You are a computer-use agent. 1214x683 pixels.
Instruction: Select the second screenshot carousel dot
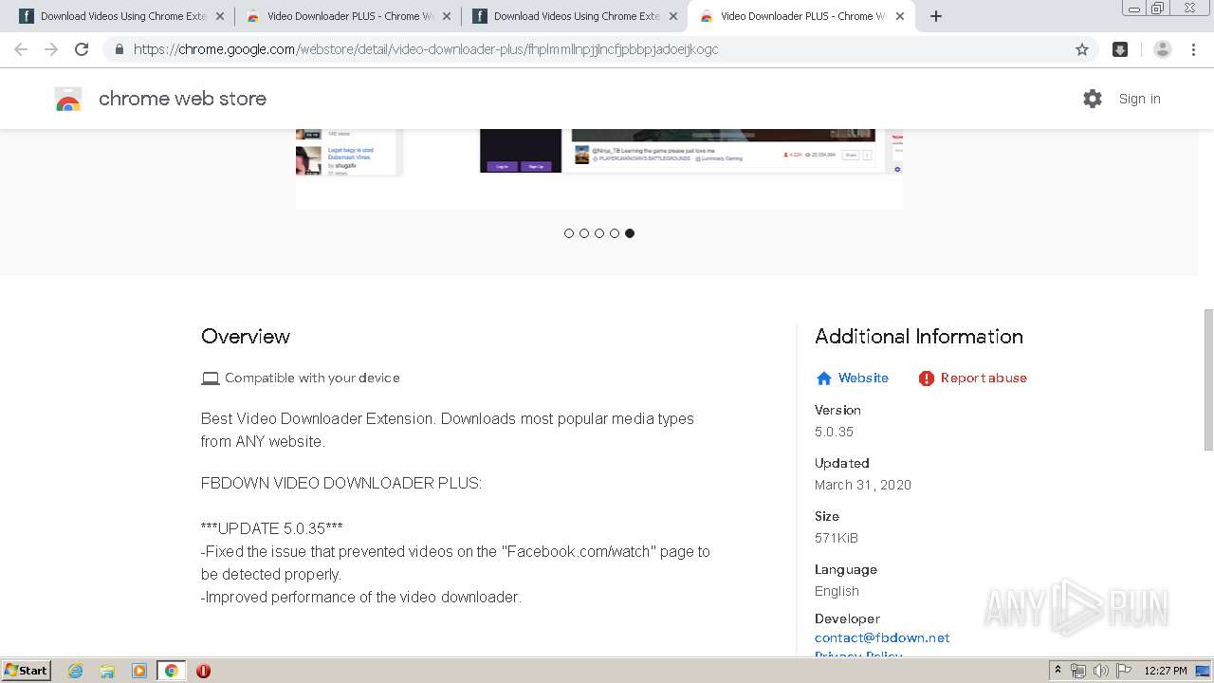click(x=584, y=233)
